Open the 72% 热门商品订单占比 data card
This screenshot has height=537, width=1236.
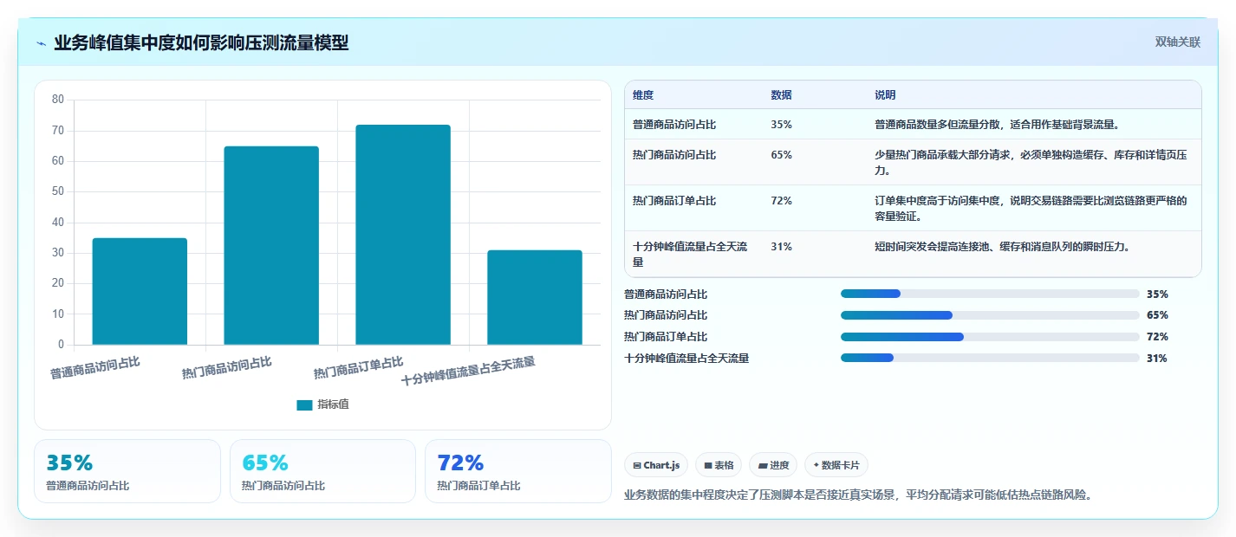tap(518, 471)
